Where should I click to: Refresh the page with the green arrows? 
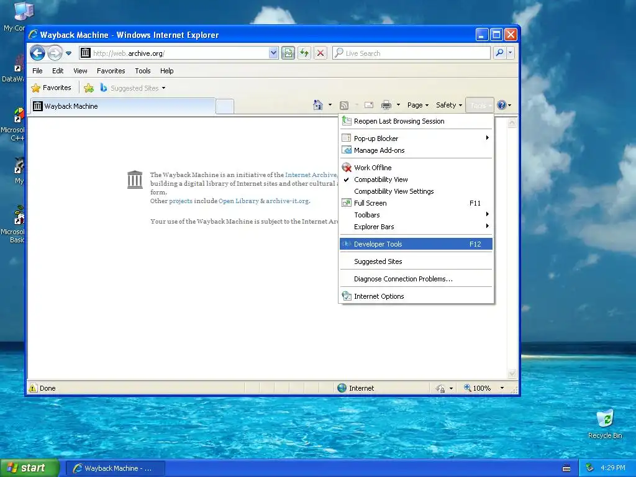(304, 53)
